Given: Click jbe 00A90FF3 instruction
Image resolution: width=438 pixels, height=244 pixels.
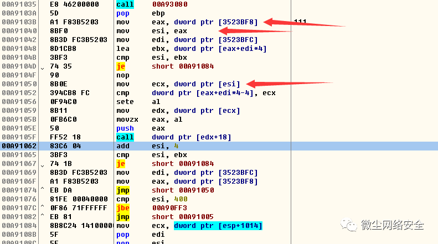Looking at the screenshot, I should pos(152,208).
